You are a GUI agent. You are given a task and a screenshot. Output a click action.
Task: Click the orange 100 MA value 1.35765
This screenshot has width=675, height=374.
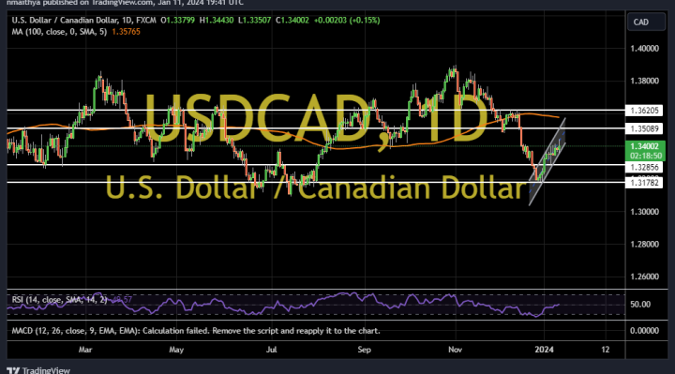pyautogui.click(x=127, y=32)
